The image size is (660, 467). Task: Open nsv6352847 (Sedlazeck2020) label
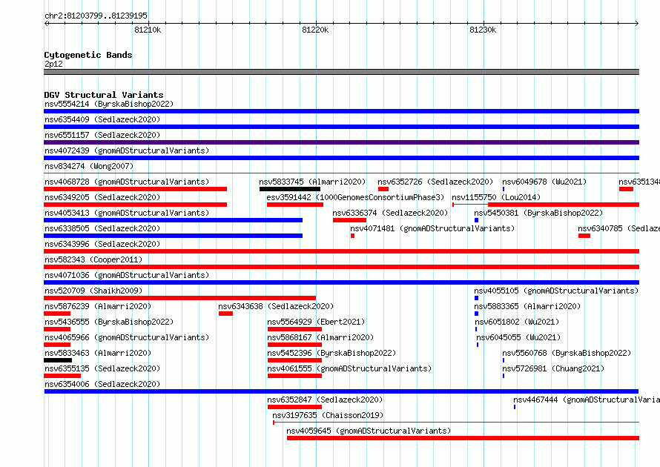tap(325, 400)
